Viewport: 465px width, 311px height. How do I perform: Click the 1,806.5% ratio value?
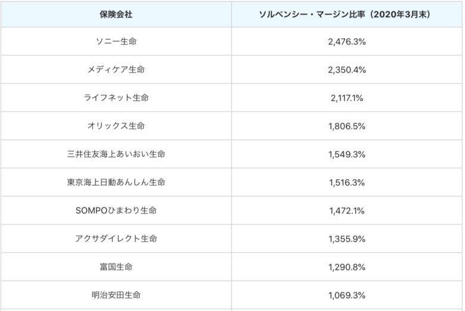pyautogui.click(x=347, y=126)
